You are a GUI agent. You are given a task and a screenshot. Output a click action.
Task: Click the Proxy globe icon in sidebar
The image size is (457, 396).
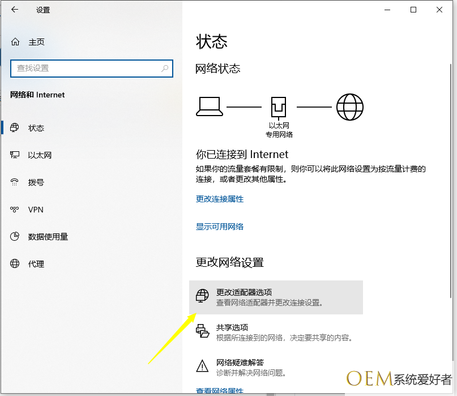coord(15,264)
